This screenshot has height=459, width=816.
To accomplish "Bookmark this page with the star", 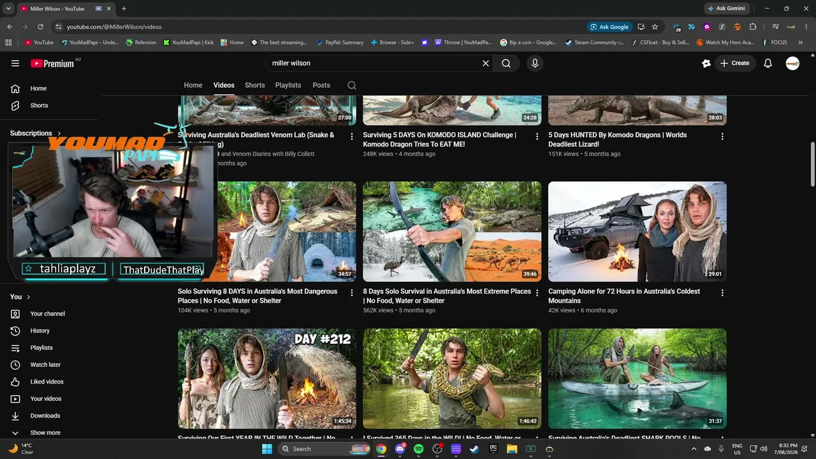I will coord(655,27).
